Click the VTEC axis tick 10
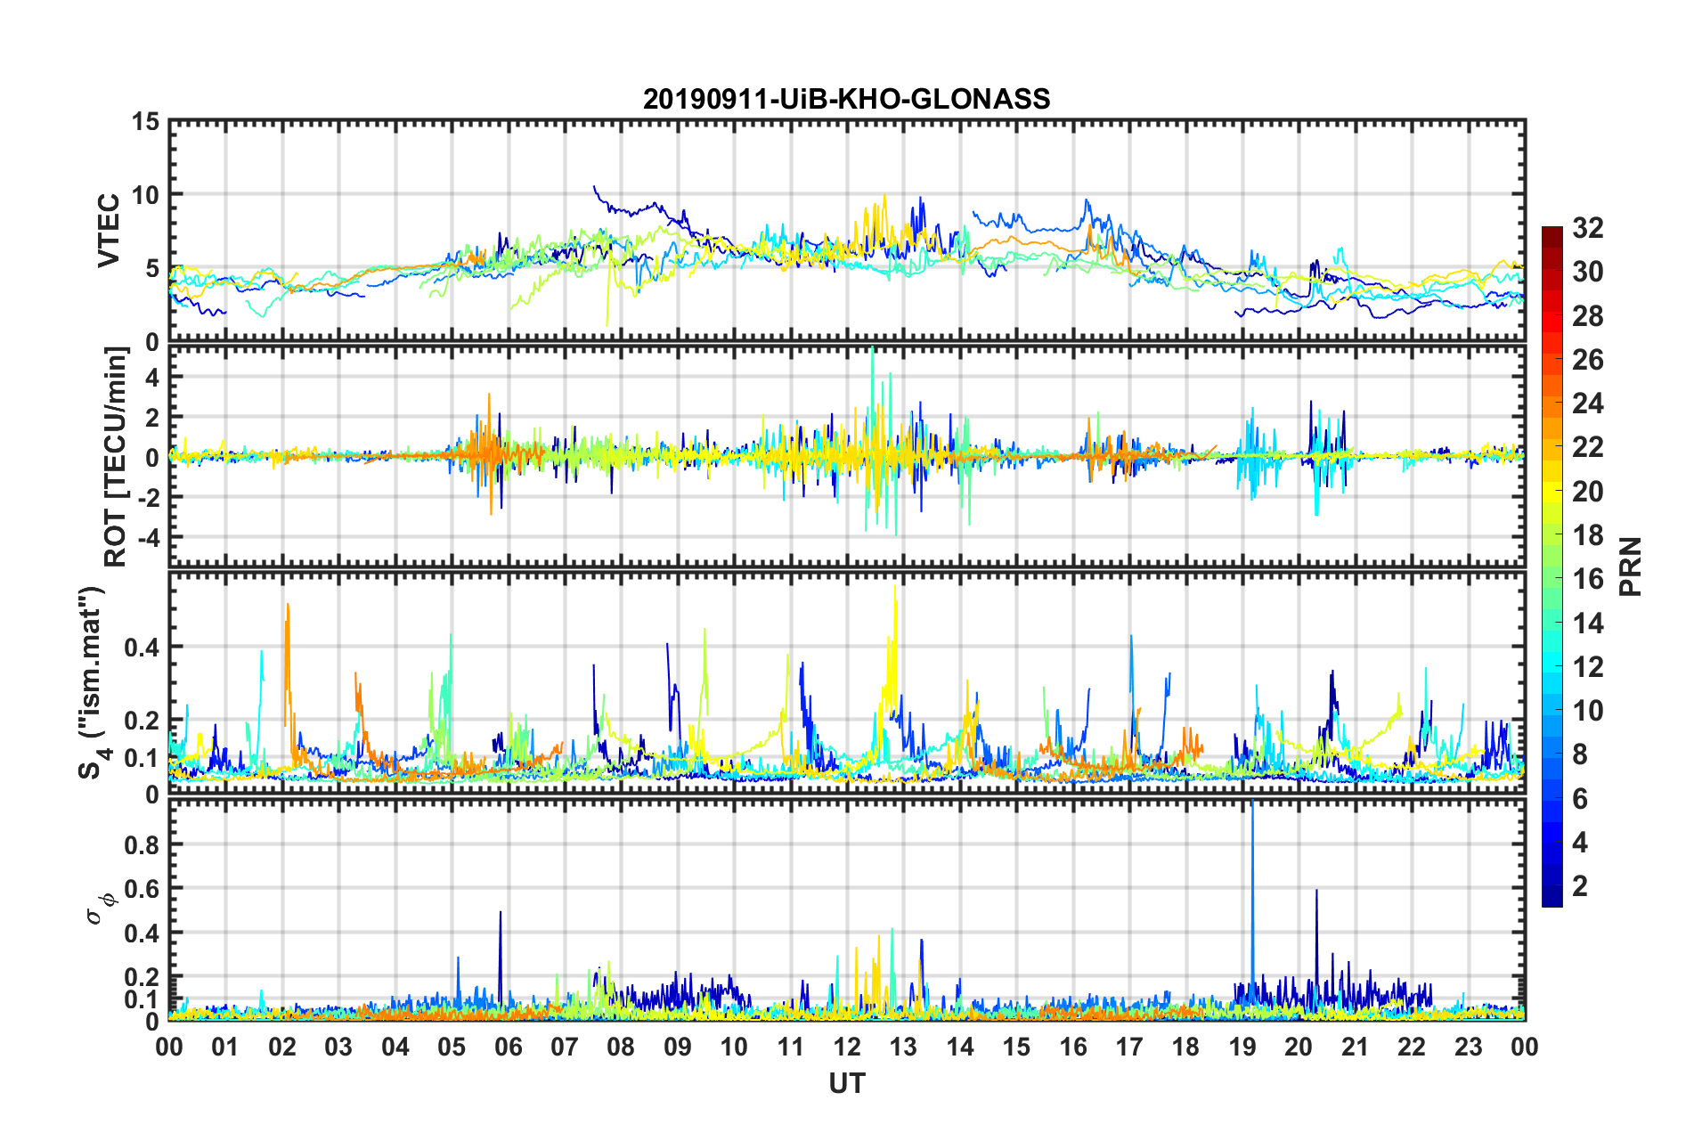This screenshot has width=1694, height=1133. [x=145, y=195]
